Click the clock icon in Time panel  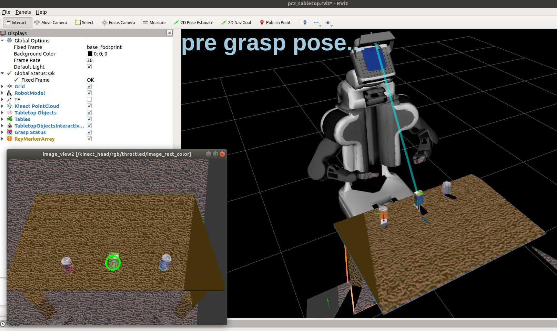(3, 324)
